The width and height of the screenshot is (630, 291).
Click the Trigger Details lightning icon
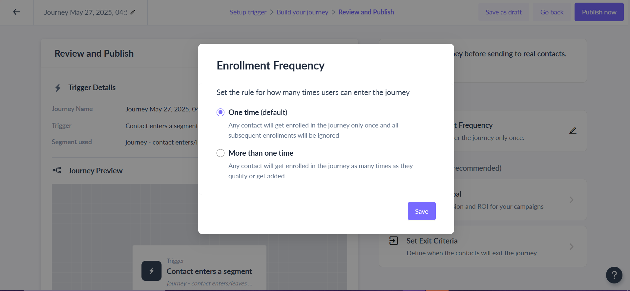point(58,88)
